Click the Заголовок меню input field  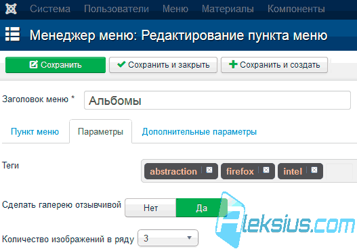click(x=217, y=100)
